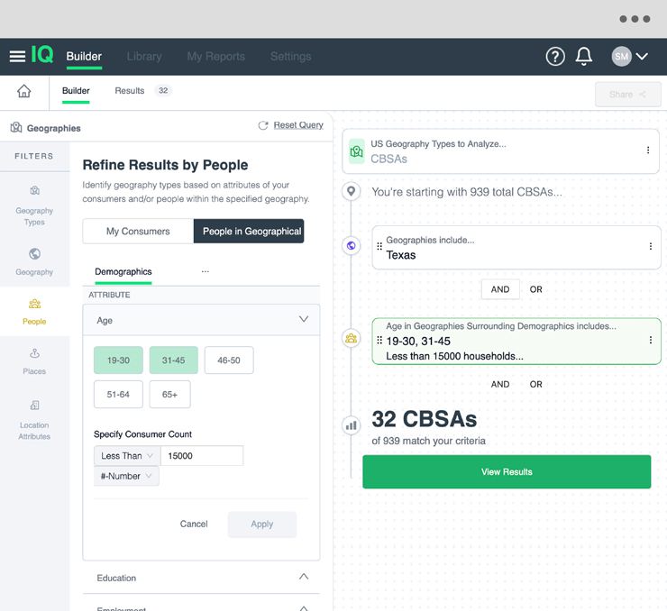Expand the Education attribute section
This screenshot has height=611, width=667.
303,578
